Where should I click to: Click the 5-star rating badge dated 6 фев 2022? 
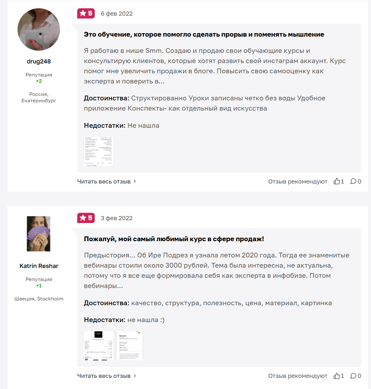(86, 13)
